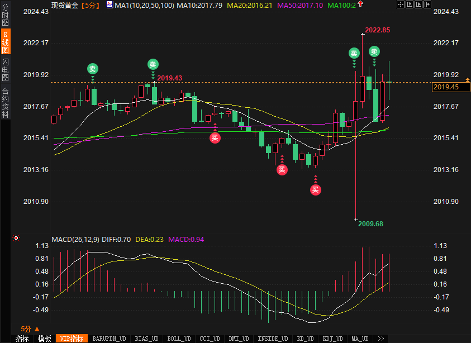Click the green 卖 marker above 2019.43
The image size is (471, 343).
click(x=153, y=64)
